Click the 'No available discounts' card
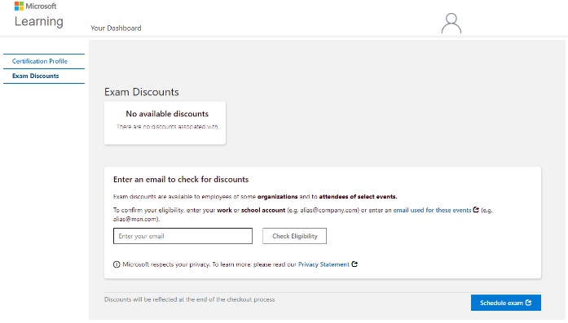The image size is (568, 323). tap(165, 123)
